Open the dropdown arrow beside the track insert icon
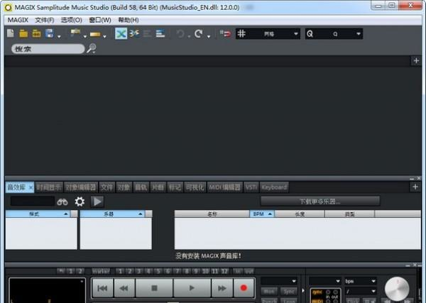This screenshot has height=303, width=426. click(84, 36)
